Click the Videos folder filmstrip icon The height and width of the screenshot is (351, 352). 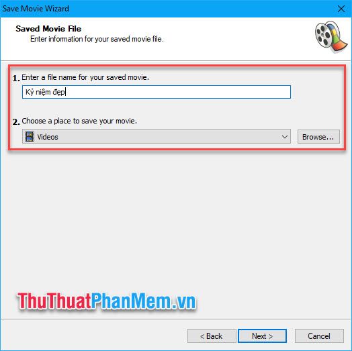[30, 137]
